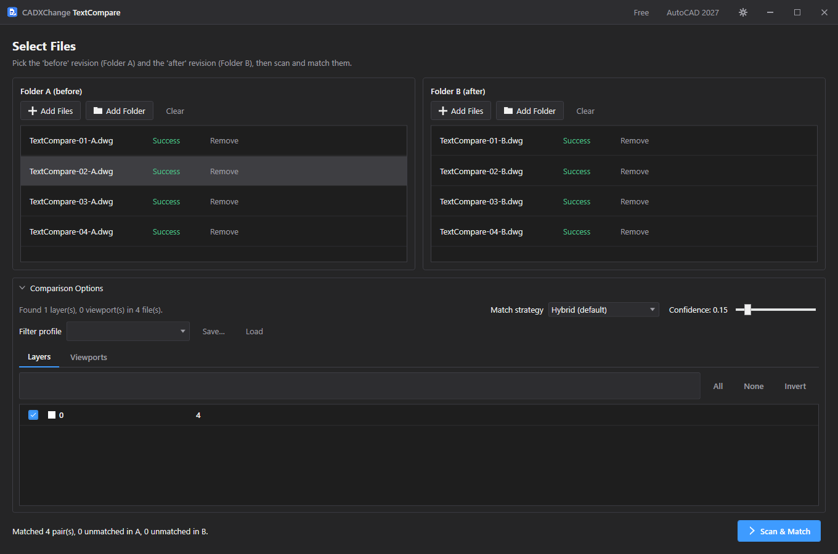Select the TextCompare-01-A.dwg file name
The image size is (838, 554).
(x=71, y=141)
